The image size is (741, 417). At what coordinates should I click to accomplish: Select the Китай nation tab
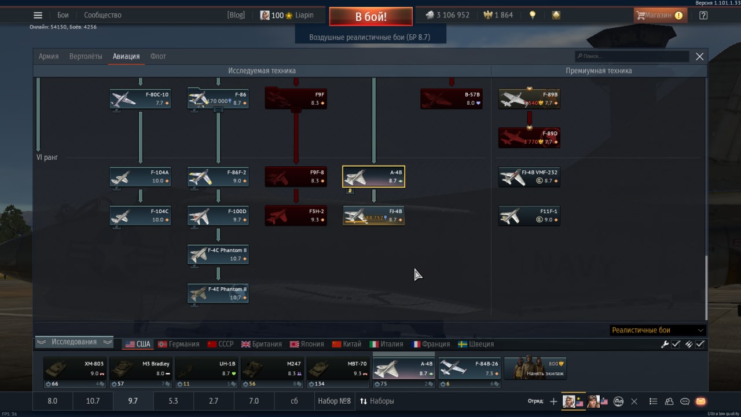point(347,344)
